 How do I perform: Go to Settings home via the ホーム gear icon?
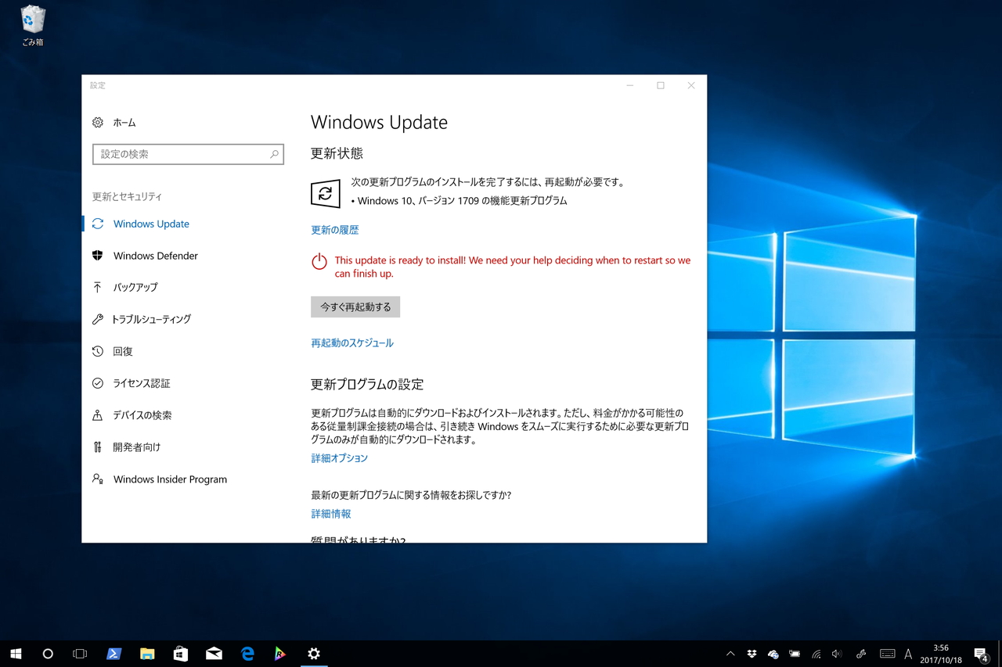[97, 122]
